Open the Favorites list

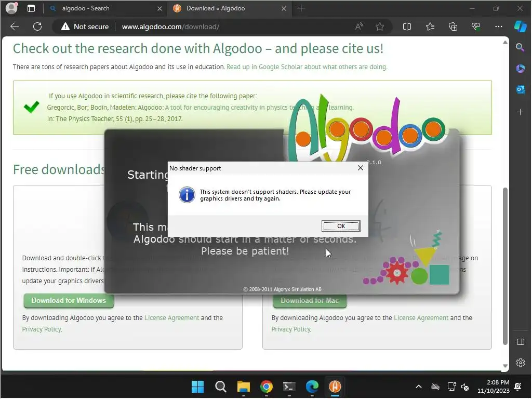430,26
